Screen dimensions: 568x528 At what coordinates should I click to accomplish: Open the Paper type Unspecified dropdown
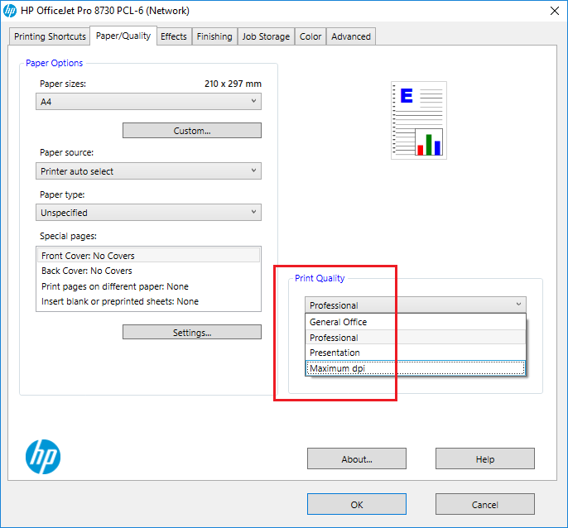(148, 213)
